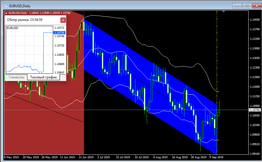Viewport: 262px width, 162px height.
Task: Click the 1.10720 tick scale value
Action: (59, 45)
